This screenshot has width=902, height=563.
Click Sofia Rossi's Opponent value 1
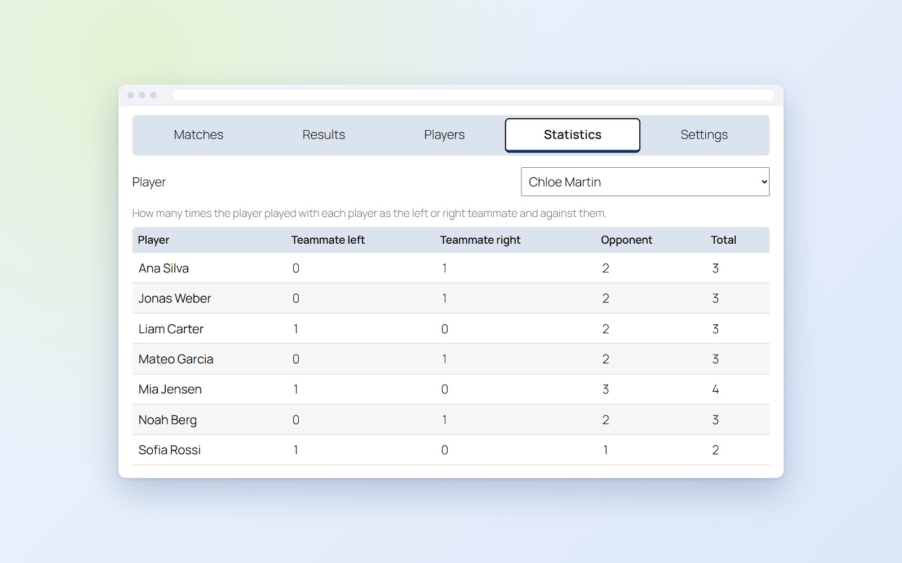click(x=605, y=450)
